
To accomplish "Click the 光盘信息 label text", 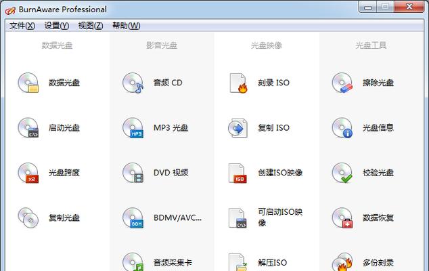I will click(378, 127).
